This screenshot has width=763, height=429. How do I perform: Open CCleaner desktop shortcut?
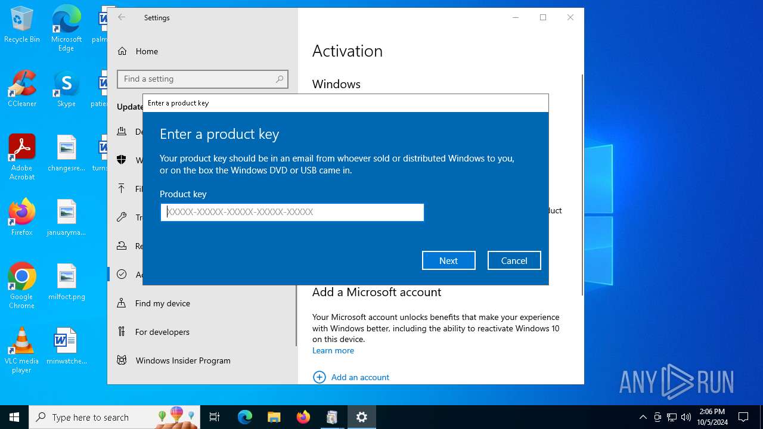[22, 89]
